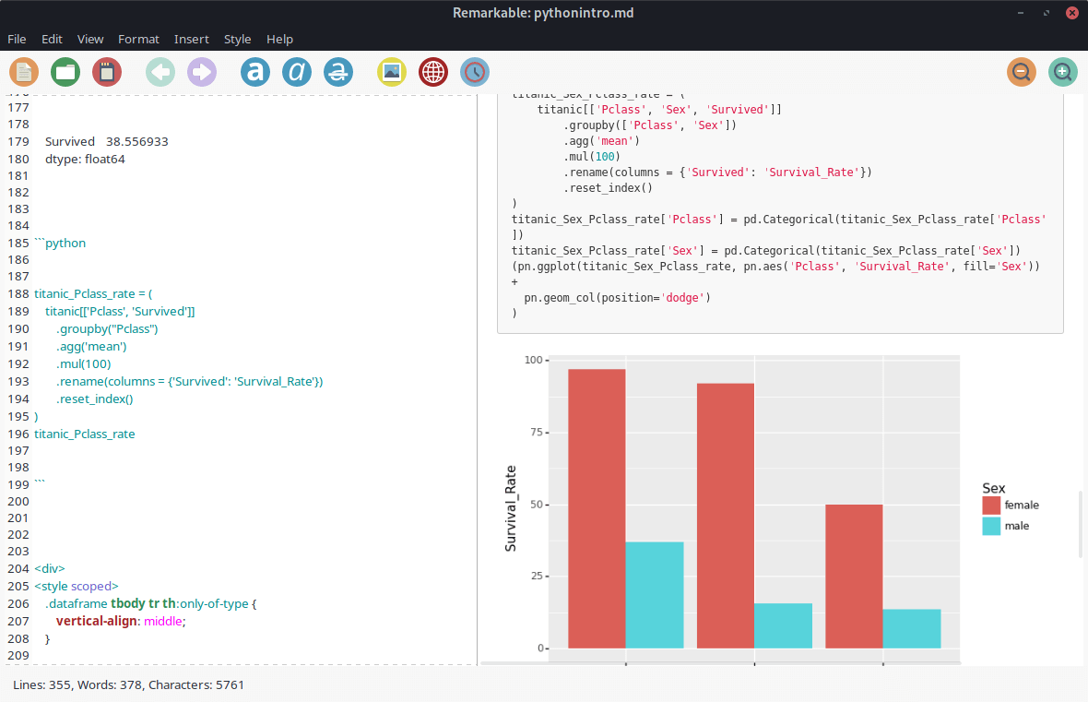Place cursor on 'dtype: float64' line
This screenshot has width=1088, height=702.
click(x=85, y=159)
